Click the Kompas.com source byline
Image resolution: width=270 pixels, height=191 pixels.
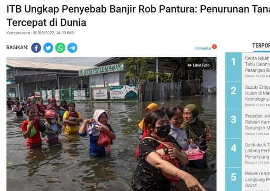[18, 33]
